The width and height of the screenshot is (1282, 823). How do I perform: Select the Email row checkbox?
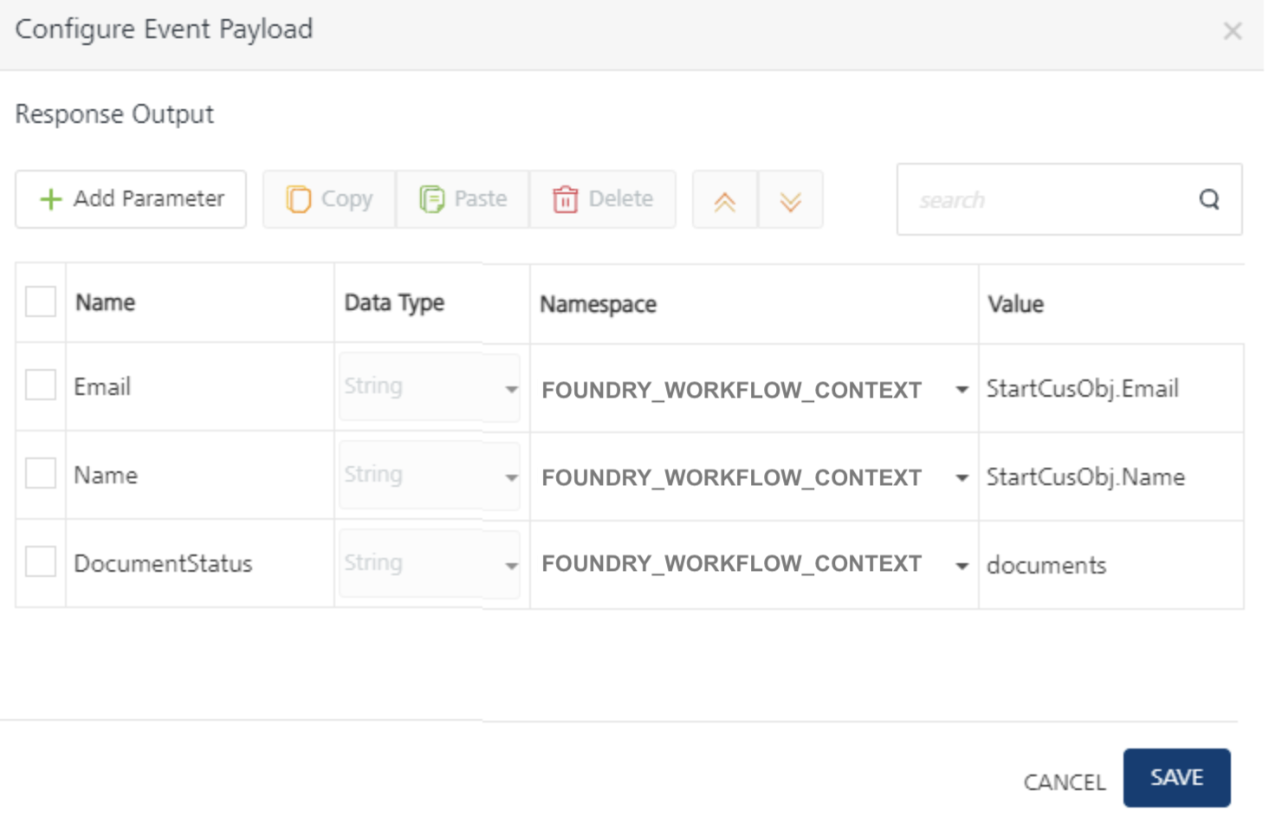pyautogui.click(x=41, y=386)
